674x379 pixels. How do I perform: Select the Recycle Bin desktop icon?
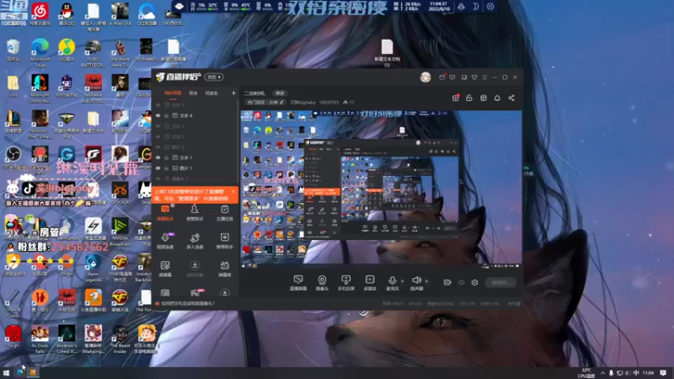click(13, 50)
